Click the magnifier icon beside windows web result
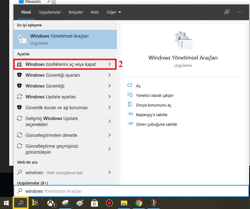 (20, 172)
